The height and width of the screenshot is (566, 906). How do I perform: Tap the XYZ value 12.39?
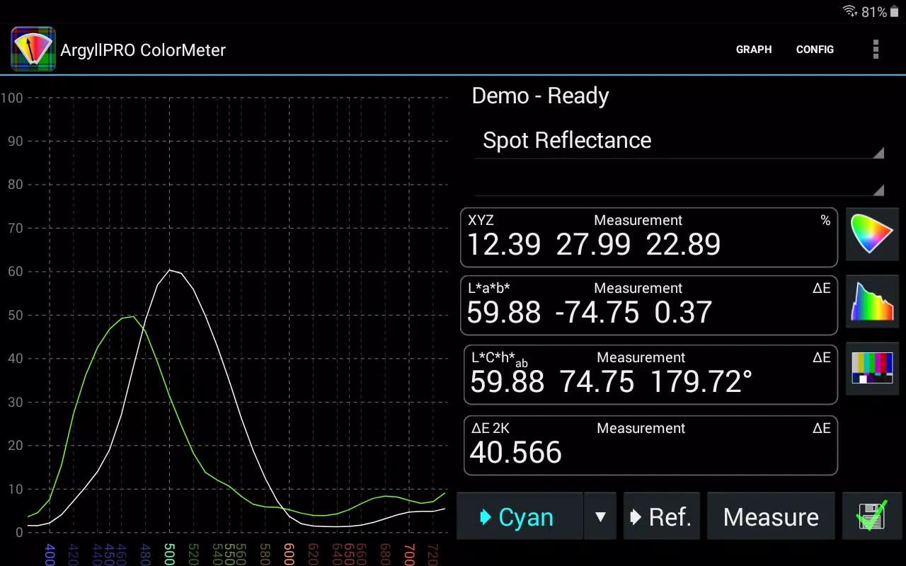coord(504,245)
